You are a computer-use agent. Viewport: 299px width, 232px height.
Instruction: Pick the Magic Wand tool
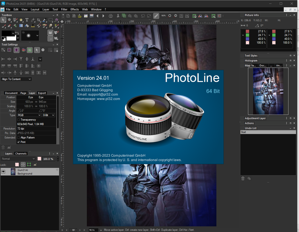tap(57, 20)
